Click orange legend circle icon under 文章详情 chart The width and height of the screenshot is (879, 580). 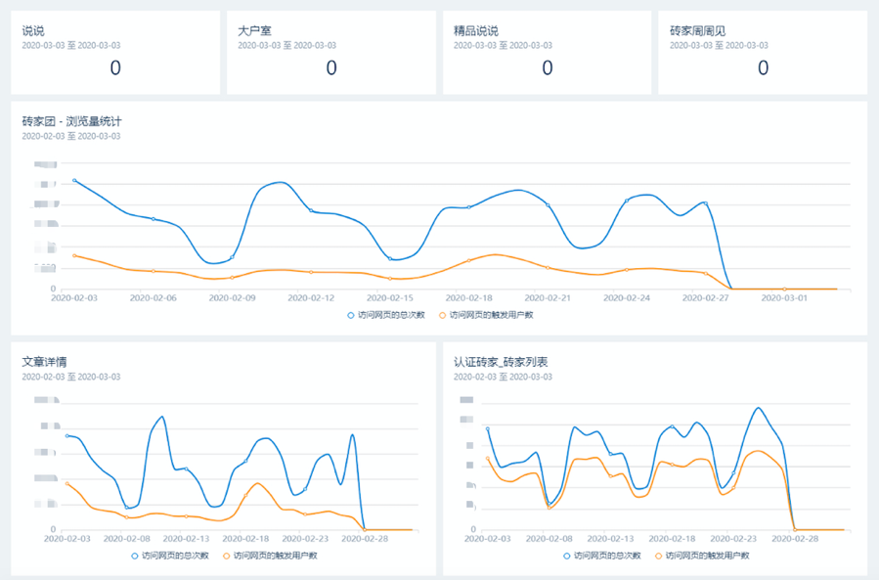tap(227, 556)
